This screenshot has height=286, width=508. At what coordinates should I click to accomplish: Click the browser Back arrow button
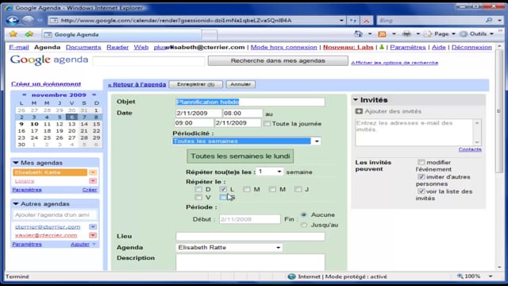(13, 21)
